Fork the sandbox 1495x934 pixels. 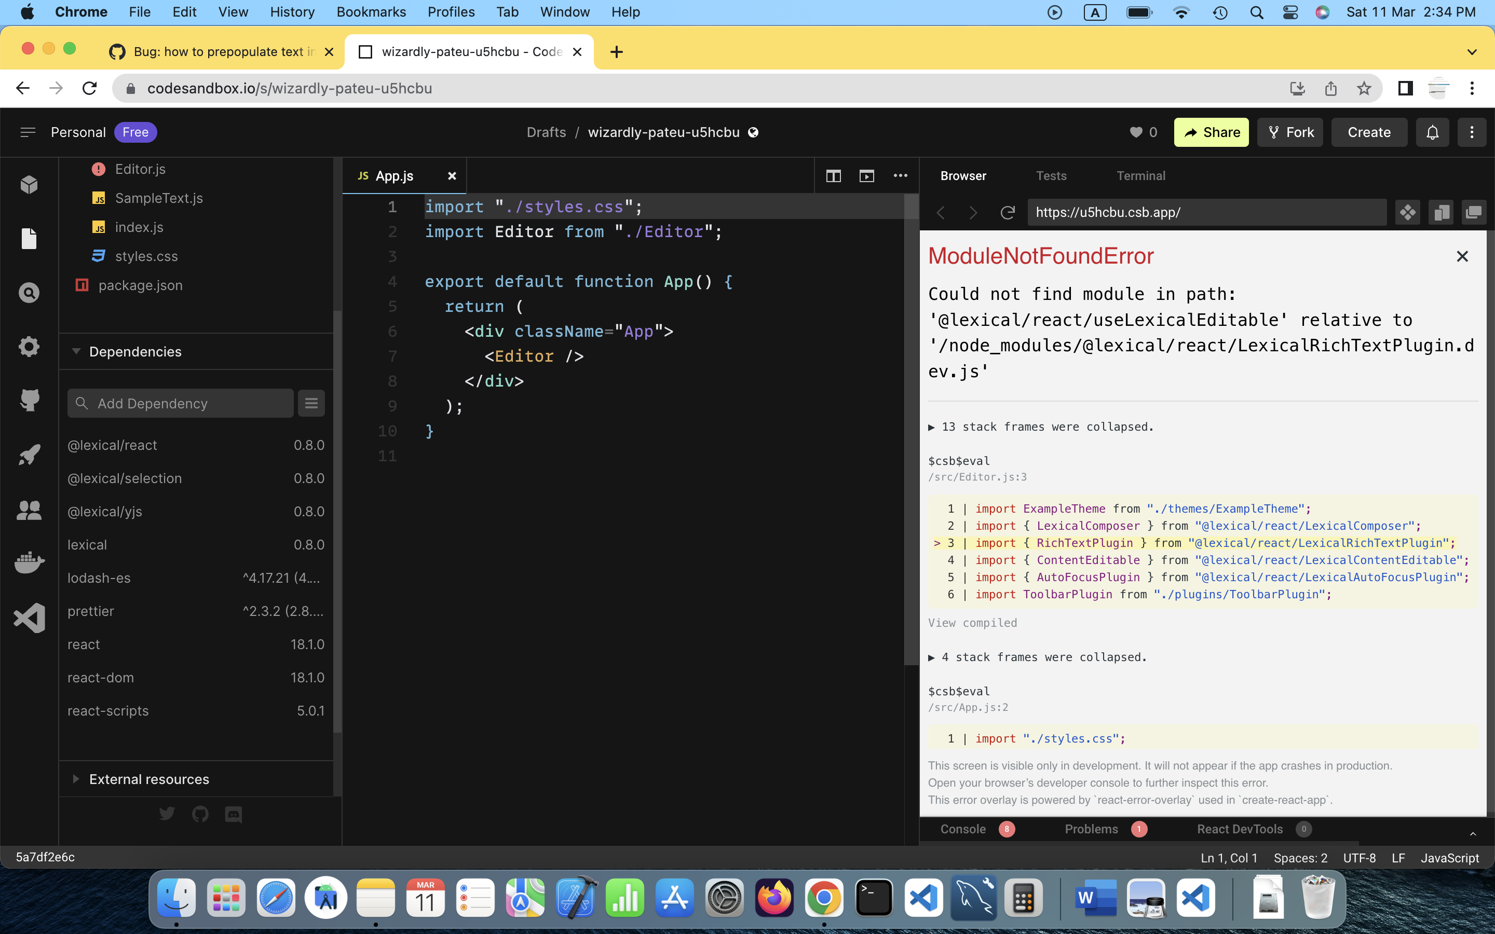click(1290, 132)
